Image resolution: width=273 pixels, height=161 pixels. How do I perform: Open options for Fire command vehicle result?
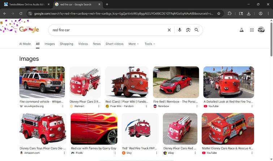63,106
